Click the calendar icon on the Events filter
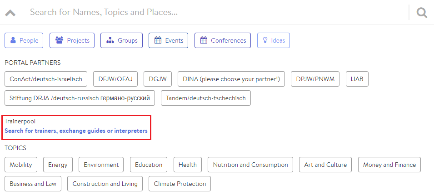This screenshot has width=434, height=195. click(x=158, y=40)
